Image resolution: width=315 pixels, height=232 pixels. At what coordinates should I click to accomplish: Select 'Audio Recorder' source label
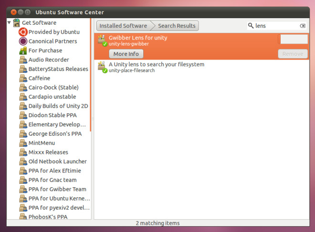click(x=49, y=60)
